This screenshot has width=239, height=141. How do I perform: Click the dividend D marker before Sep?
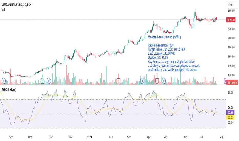4,81
